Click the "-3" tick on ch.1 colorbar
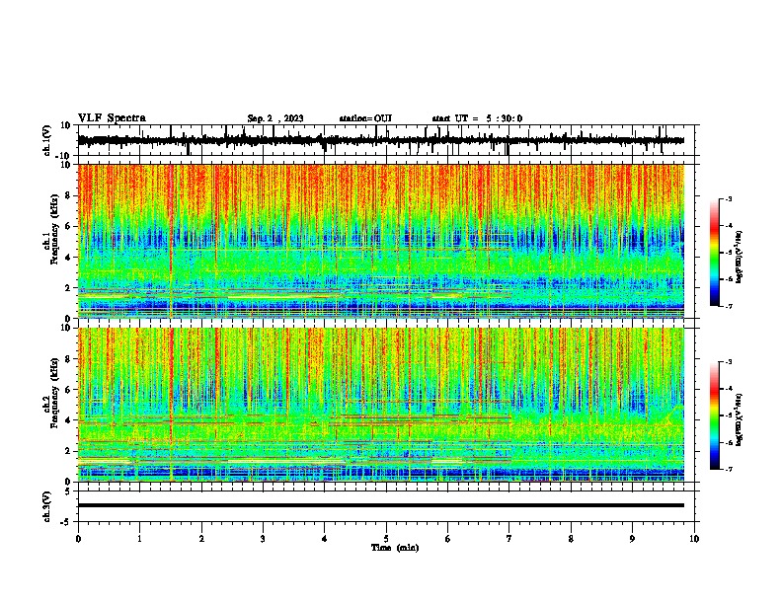Screen dimensions: 782x604 coord(728,199)
